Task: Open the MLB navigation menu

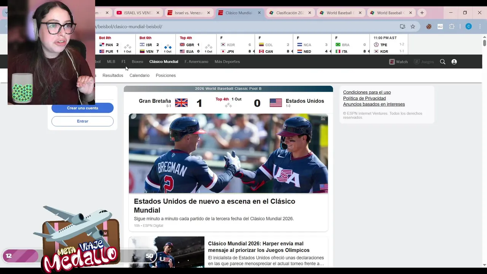Action: (x=111, y=62)
